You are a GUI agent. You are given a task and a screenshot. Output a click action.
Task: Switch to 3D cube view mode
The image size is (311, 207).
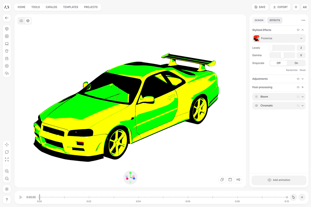[28, 21]
